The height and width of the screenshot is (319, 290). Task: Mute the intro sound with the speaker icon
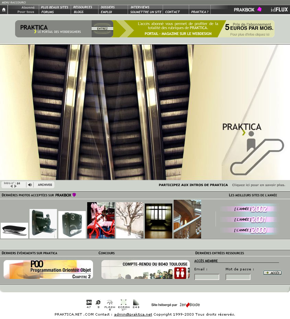coord(30,185)
